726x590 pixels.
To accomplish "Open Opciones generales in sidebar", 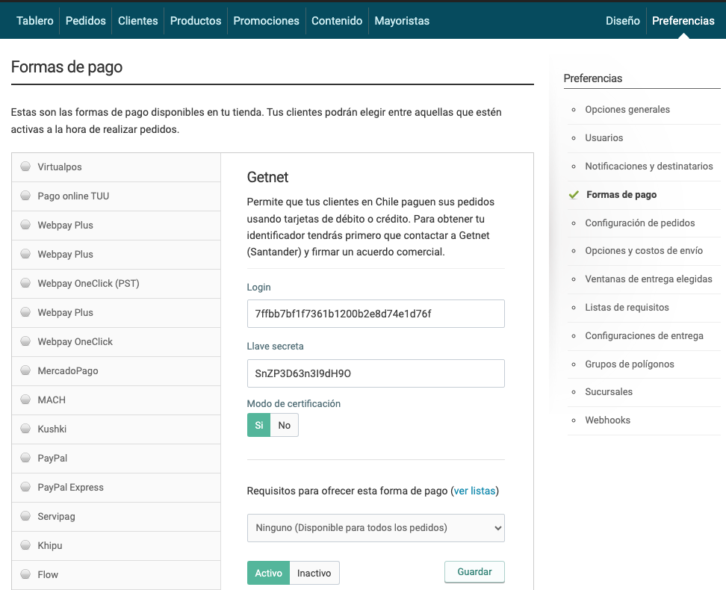I will 627,110.
